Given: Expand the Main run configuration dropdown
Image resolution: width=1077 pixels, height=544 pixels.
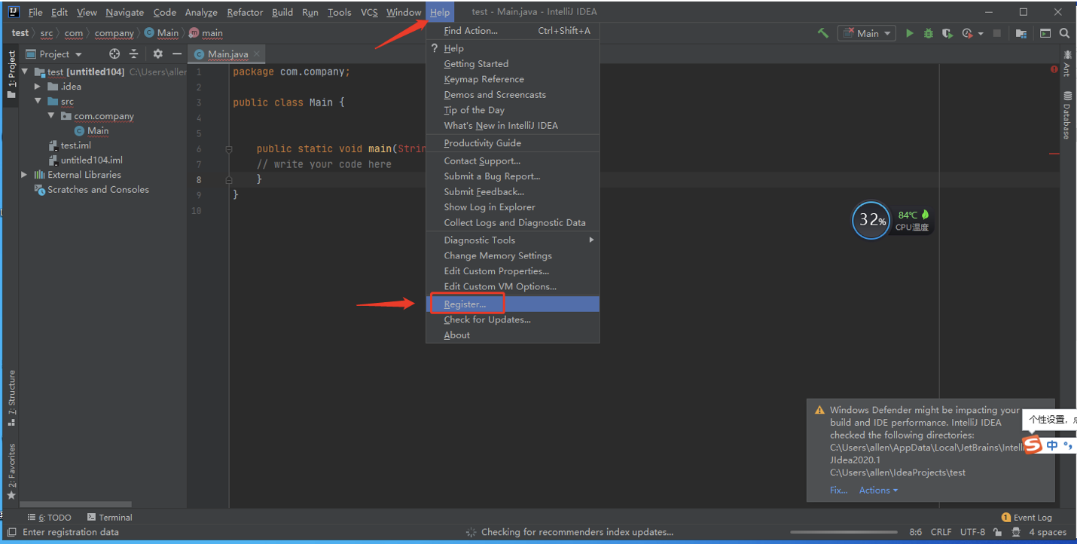Looking at the screenshot, I should click(x=867, y=33).
